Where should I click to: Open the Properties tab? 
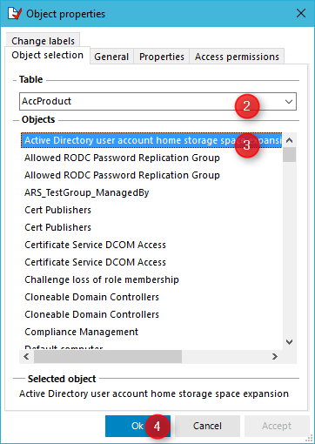coord(162,57)
